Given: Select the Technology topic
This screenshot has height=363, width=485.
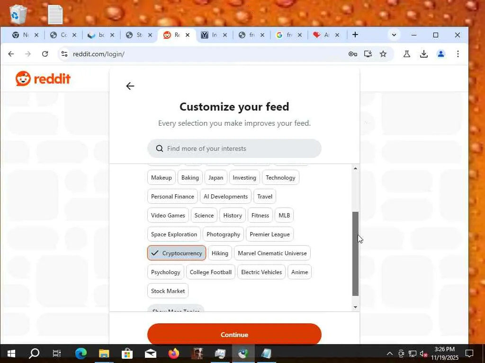Looking at the screenshot, I should click(x=280, y=178).
